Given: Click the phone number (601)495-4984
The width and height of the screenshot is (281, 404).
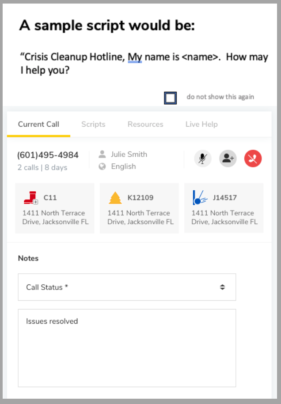Looking at the screenshot, I should pos(48,155).
